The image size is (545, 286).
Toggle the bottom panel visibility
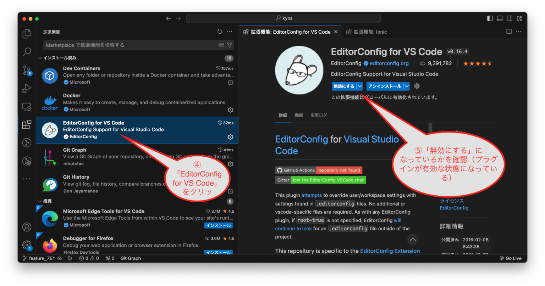(x=500, y=18)
